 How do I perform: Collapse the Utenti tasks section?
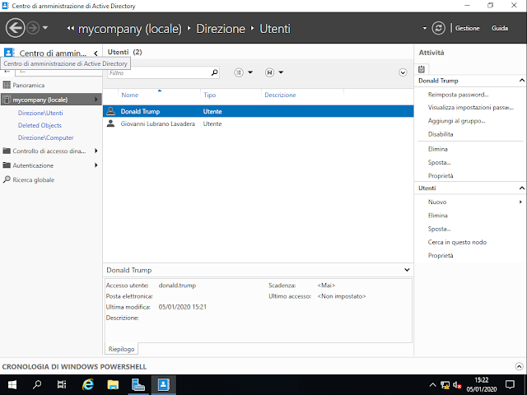tap(521, 188)
